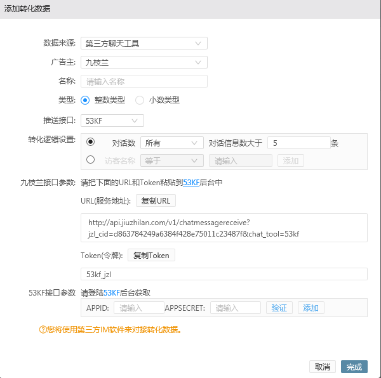Click the chevron arrow of 53KF dropdown

pos(135,121)
